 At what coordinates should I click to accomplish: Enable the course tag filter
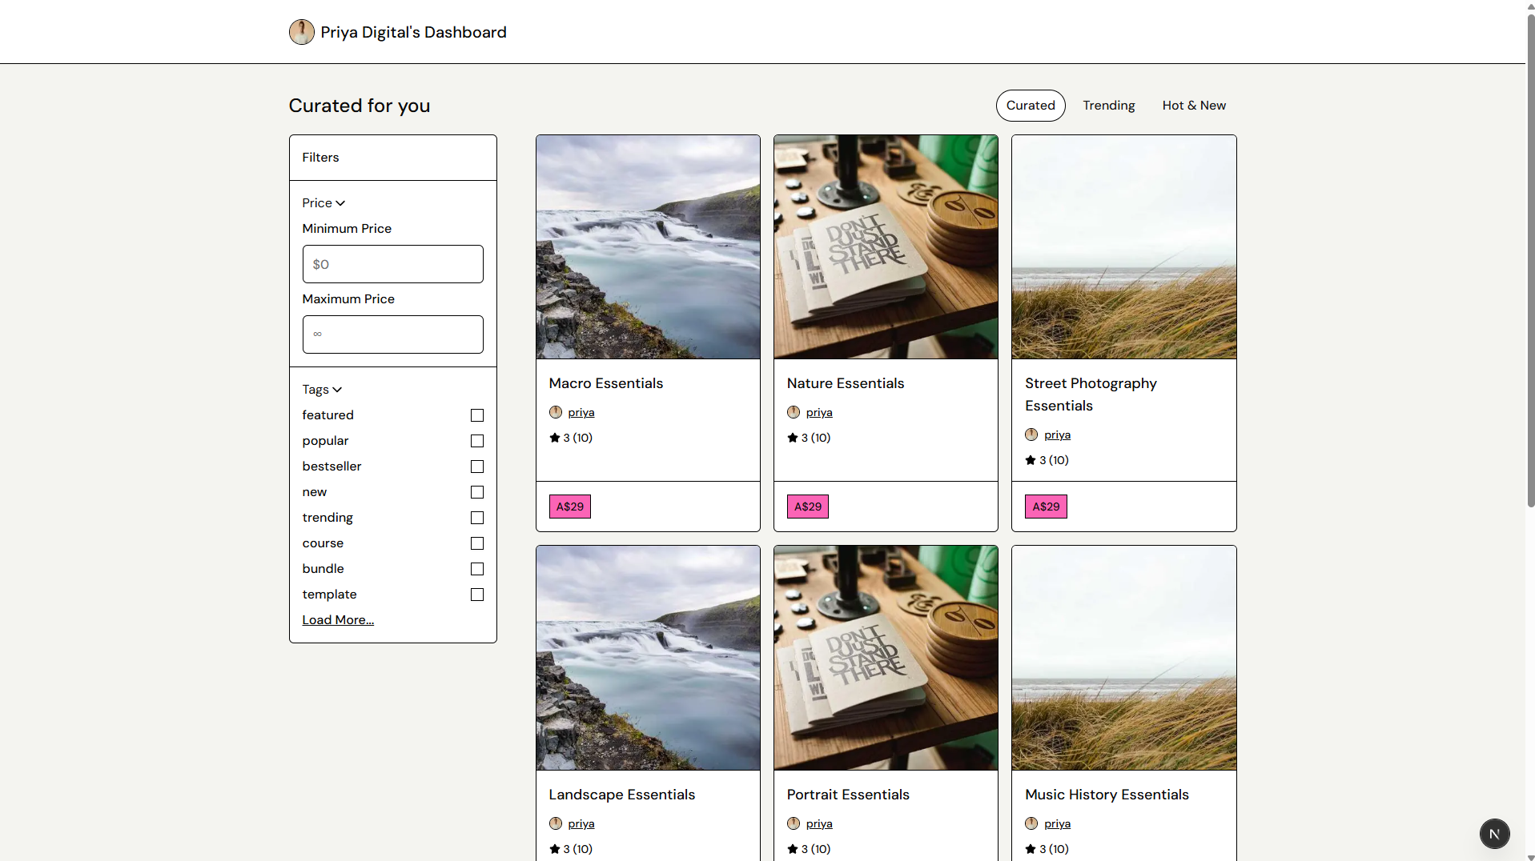(477, 543)
